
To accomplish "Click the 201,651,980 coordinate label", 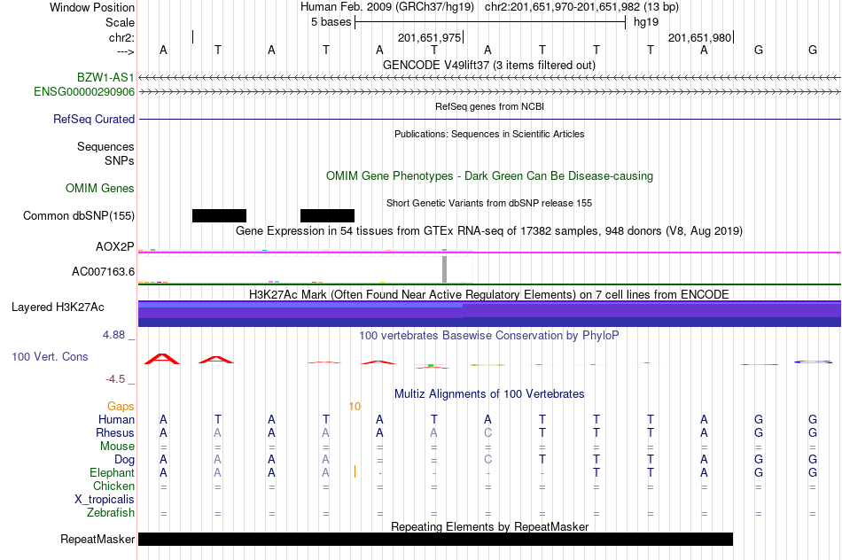I will 699,37.
